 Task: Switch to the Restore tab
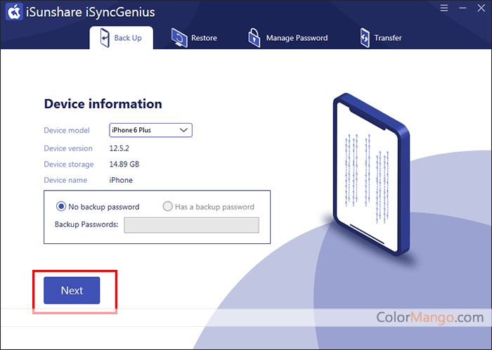[204, 38]
